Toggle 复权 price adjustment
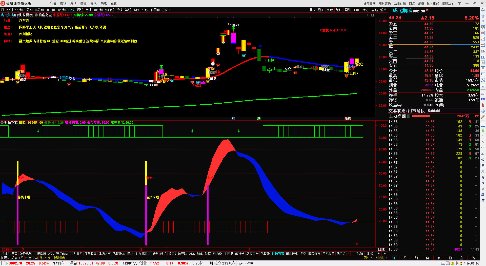Viewport: 486px width, 266px height. 313,10
